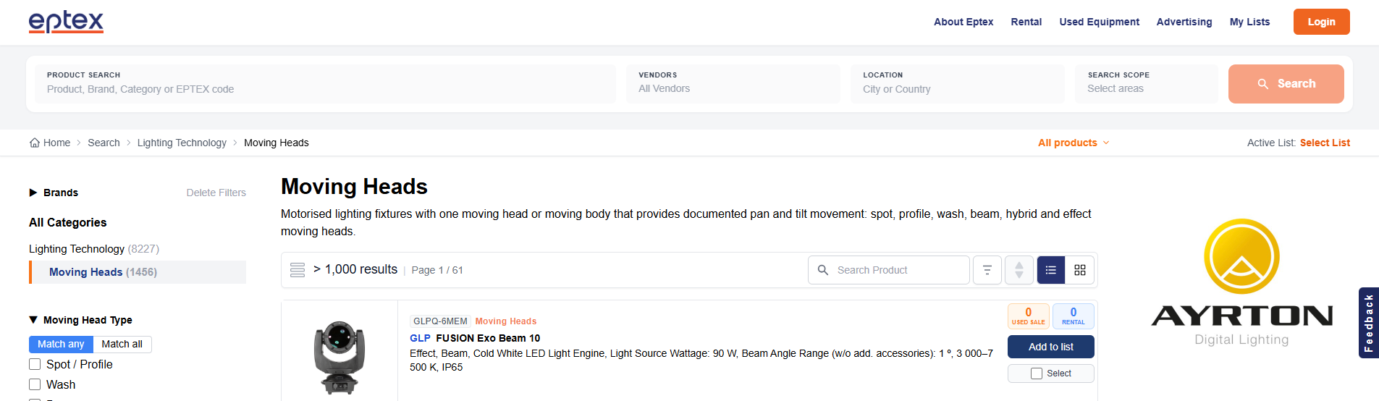
Task: Click the GLPQ-6MEM code label
Action: 440,321
